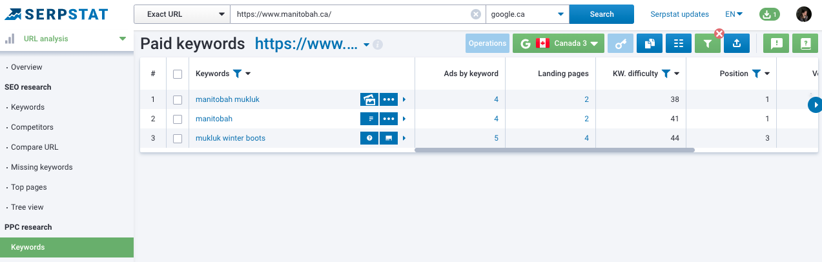Viewport: 822px width, 262px height.
Task: Click the text snippet icon for manitobah row
Action: [369, 119]
